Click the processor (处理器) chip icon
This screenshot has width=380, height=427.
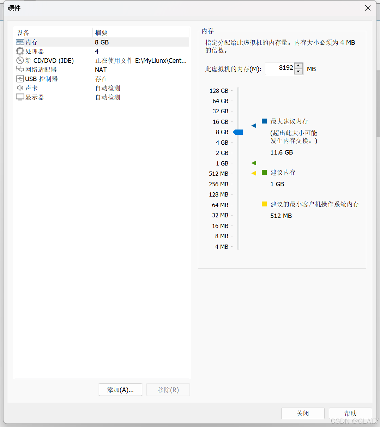pos(20,51)
